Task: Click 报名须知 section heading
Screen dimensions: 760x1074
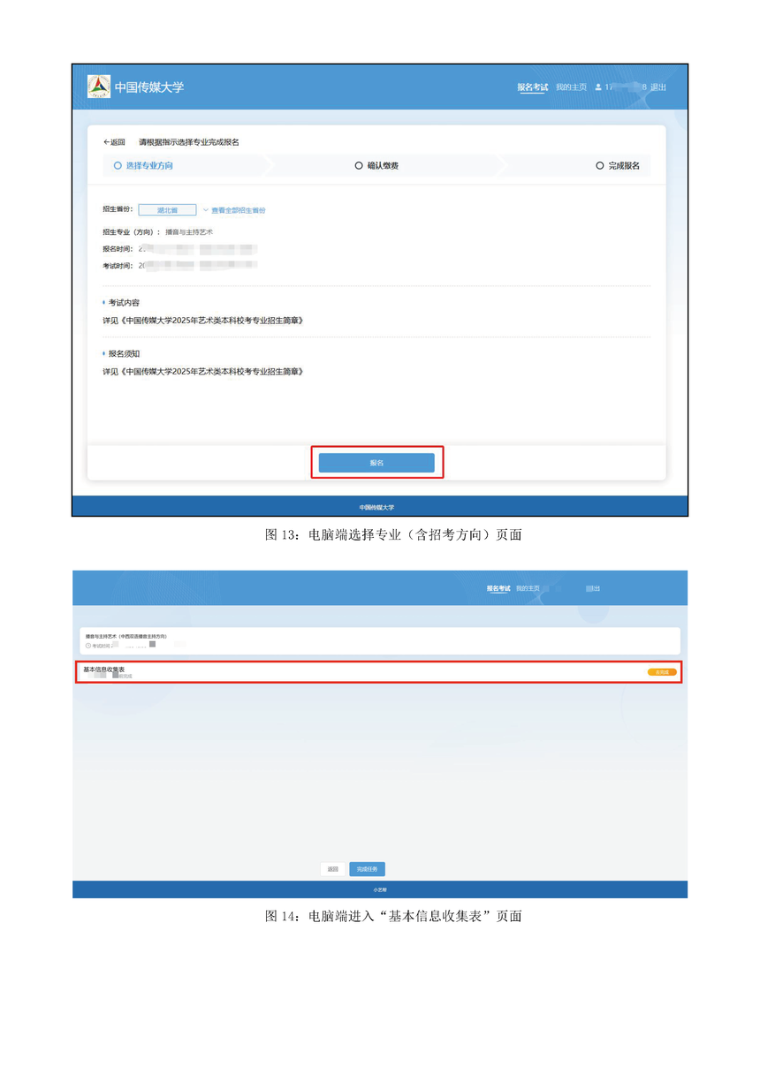Action: click(124, 354)
